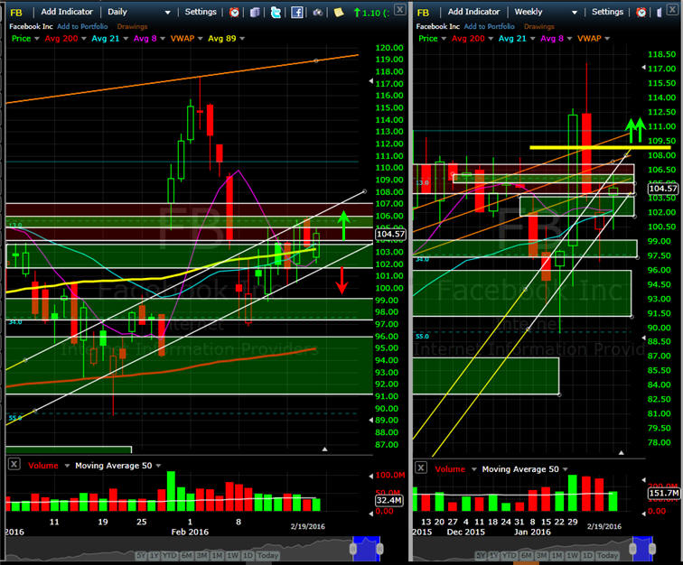Expand Avg 21 dropdown in Daily chart

point(126,39)
